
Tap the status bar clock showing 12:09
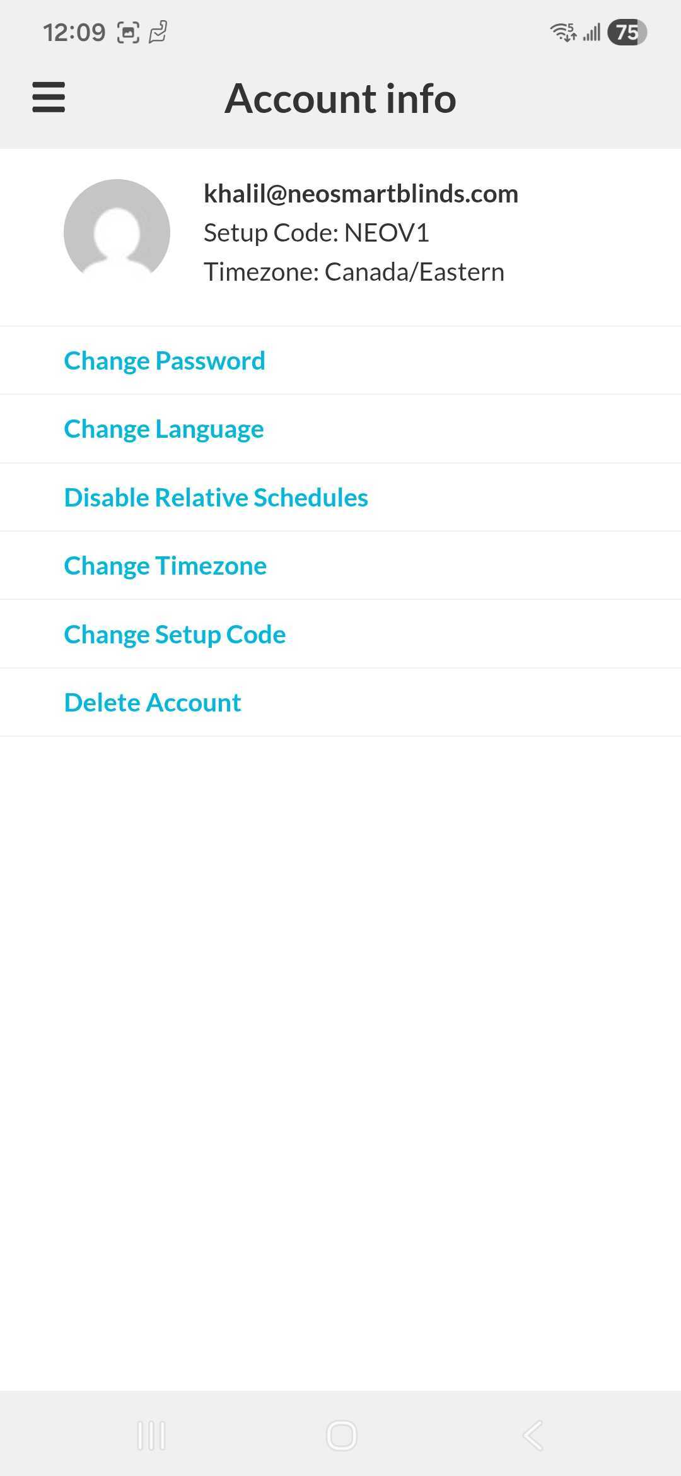[74, 32]
